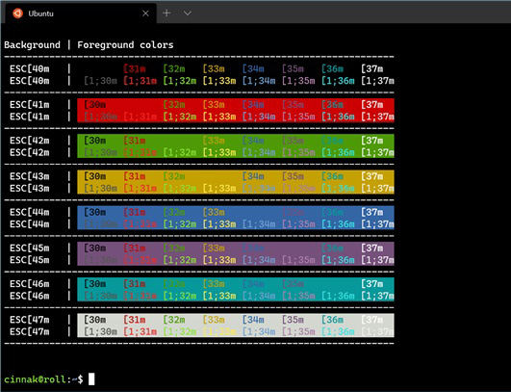Click [1;36m on the blue background
Image resolution: width=511 pixels, height=392 pixels.
pyautogui.click(x=339, y=224)
